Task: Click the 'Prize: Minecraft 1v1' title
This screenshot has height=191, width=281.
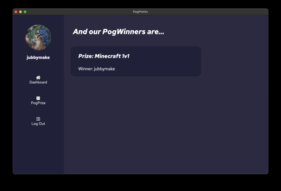Action: click(104, 56)
